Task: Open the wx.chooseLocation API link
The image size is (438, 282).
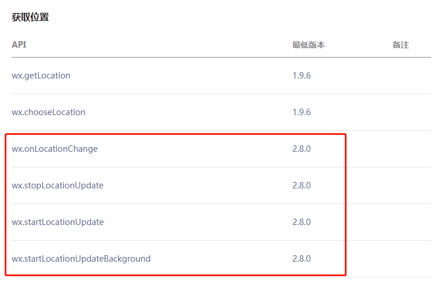Action: tap(48, 112)
